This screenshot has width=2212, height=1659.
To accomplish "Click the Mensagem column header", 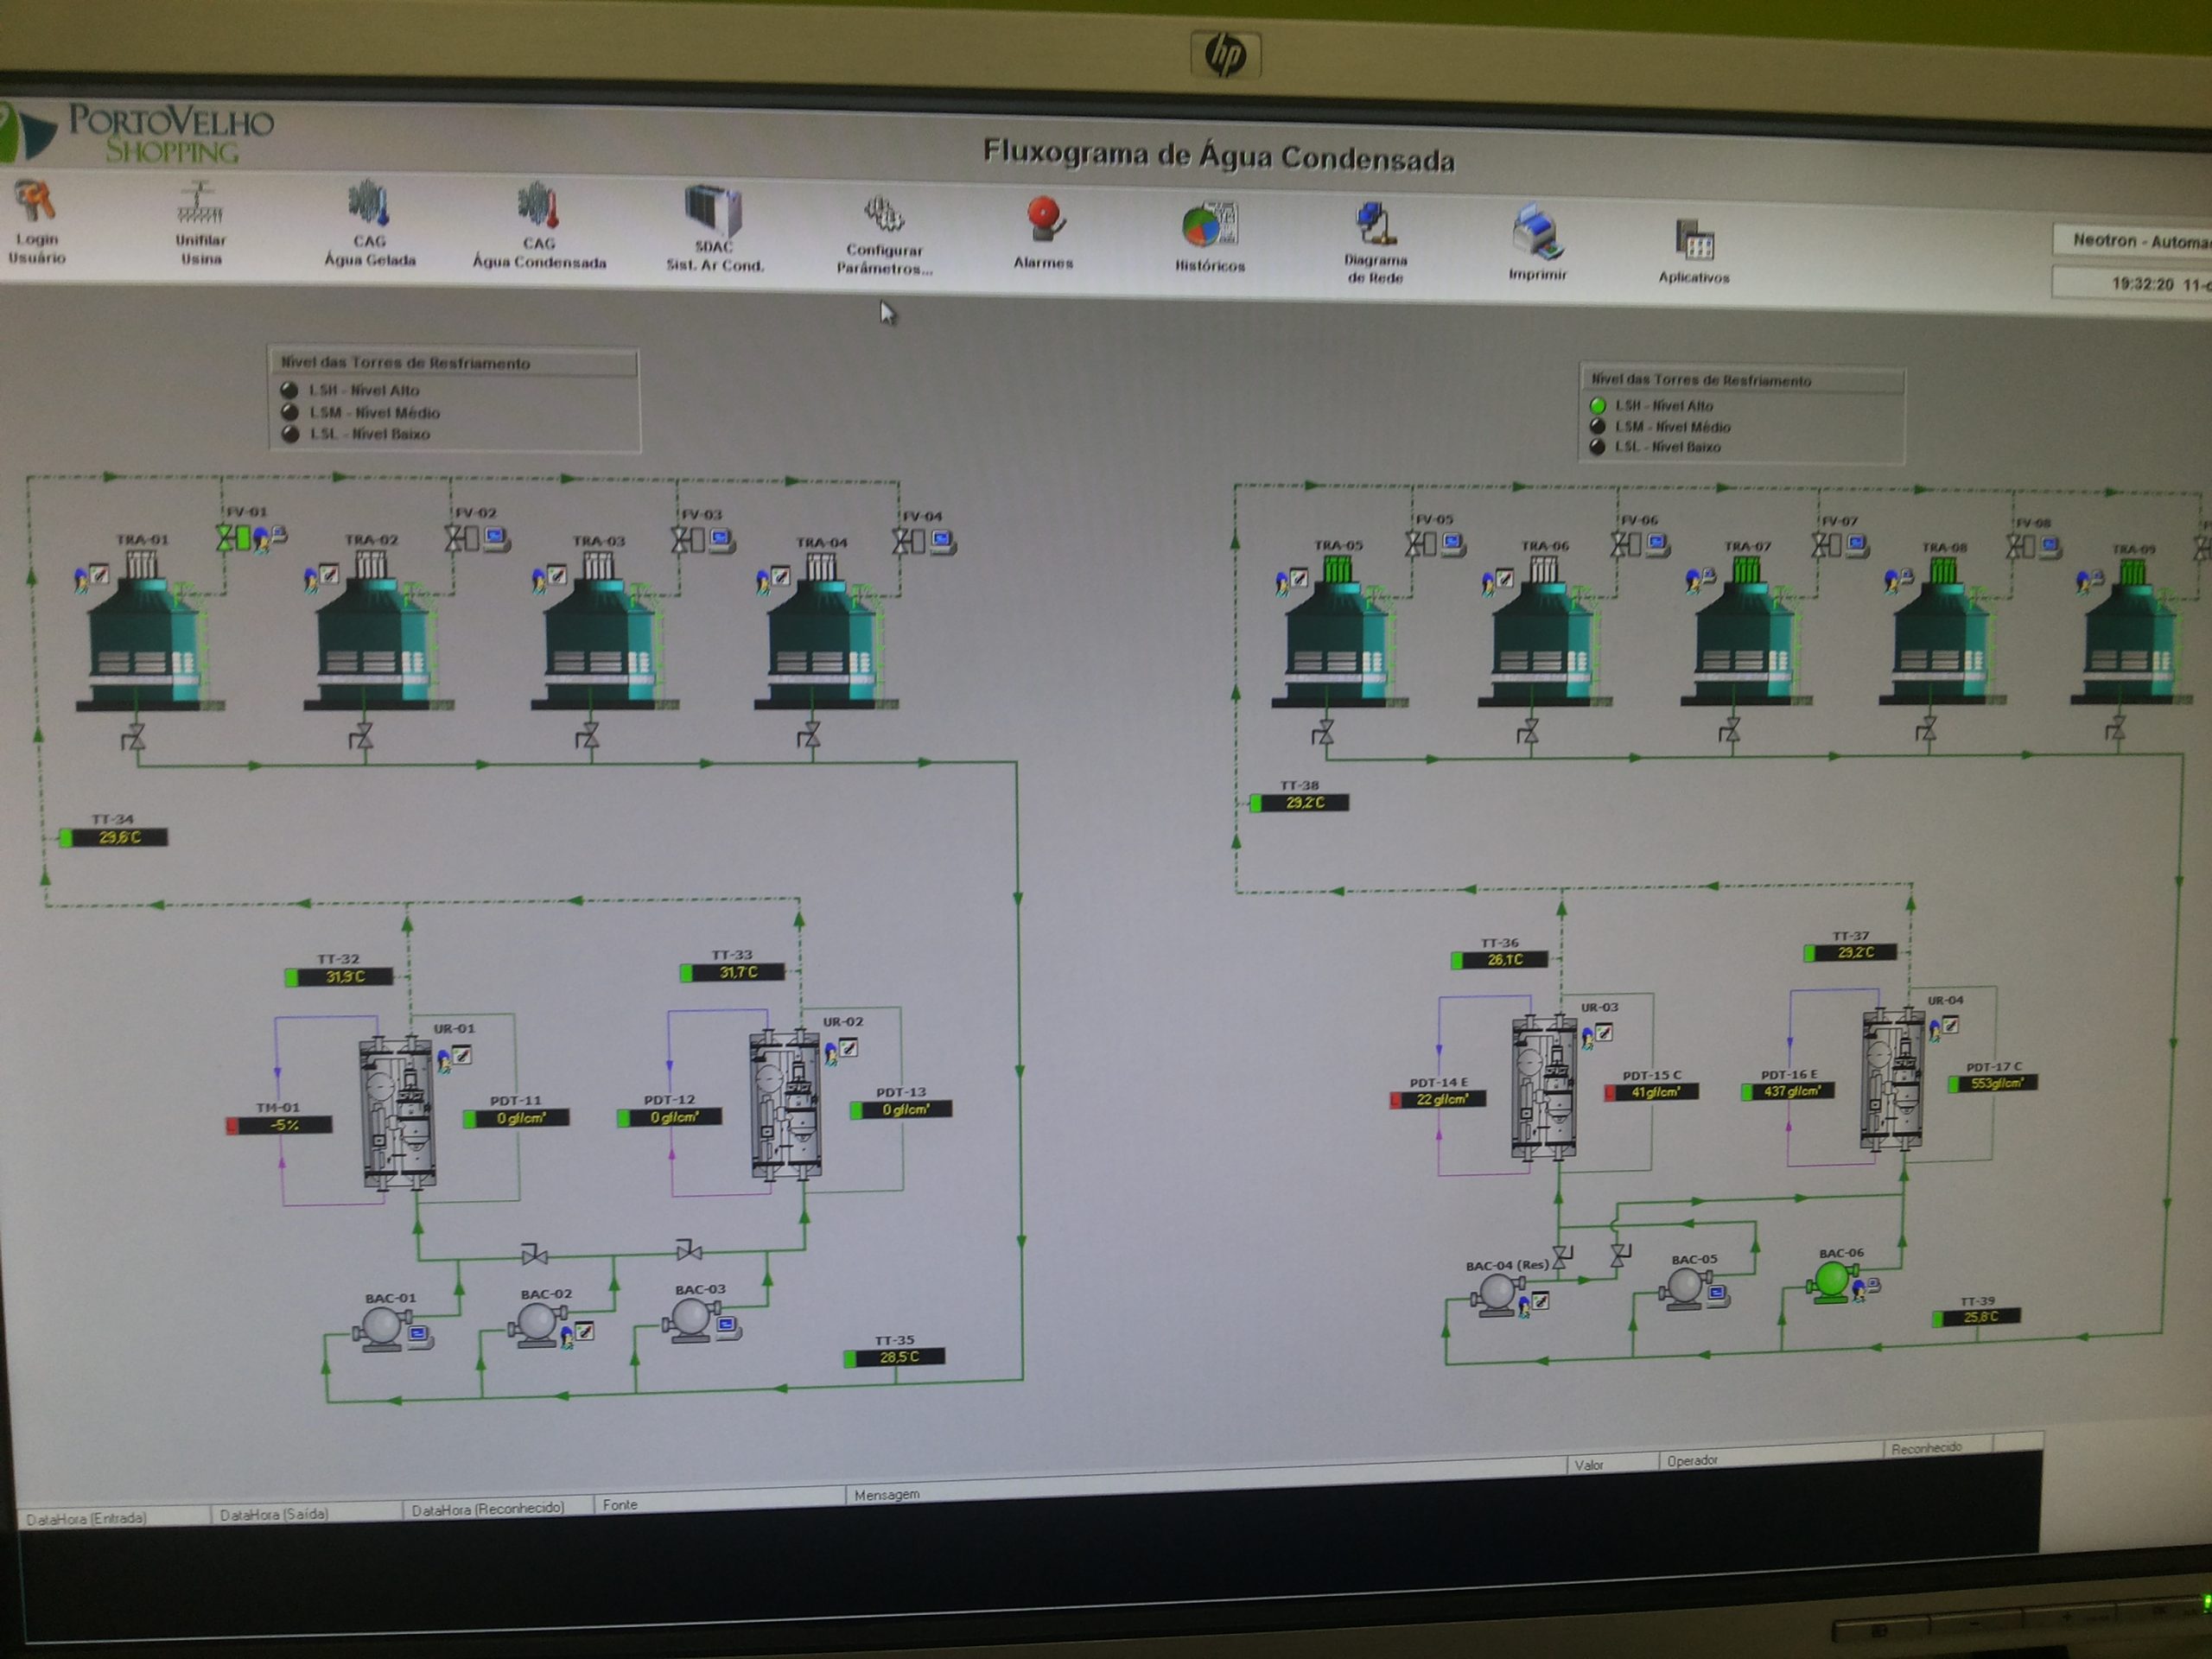I will [887, 1495].
